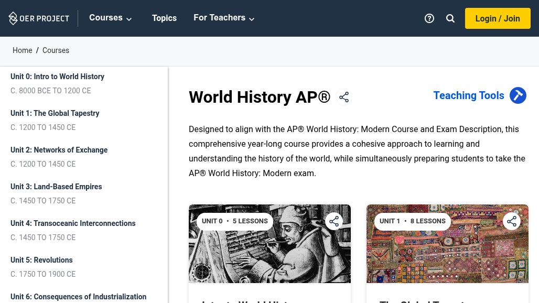The image size is (539, 303).
Task: Open the Teaching Tools link
Action: click(x=469, y=95)
